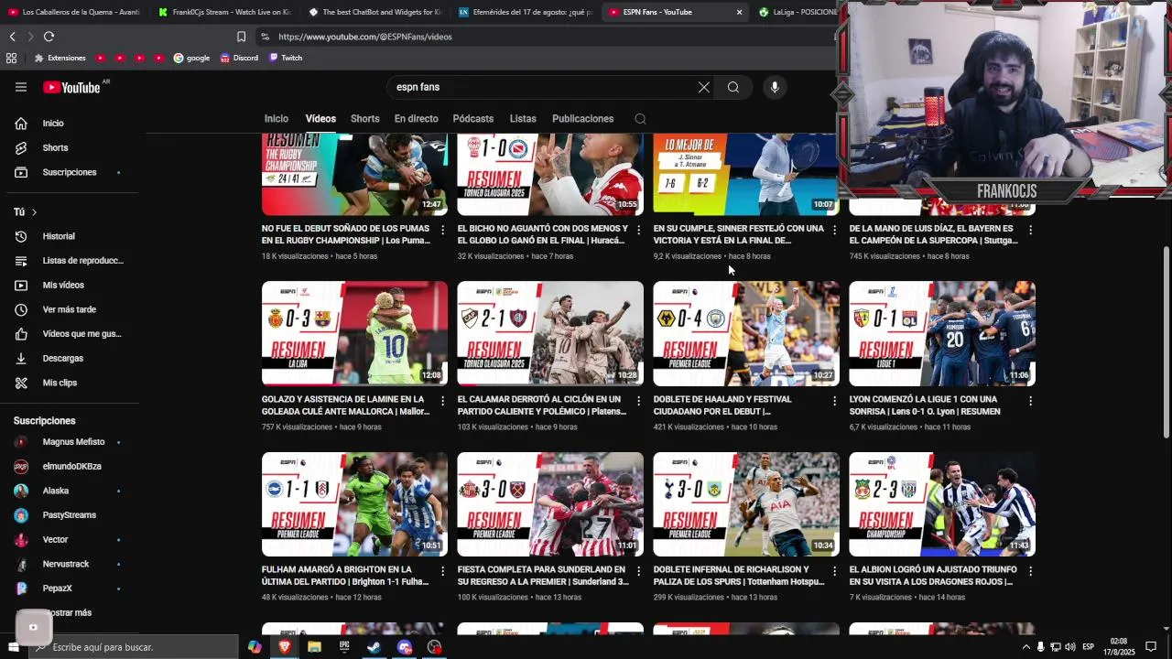
Task: Open Copilot from the taskbar
Action: pos(255,647)
